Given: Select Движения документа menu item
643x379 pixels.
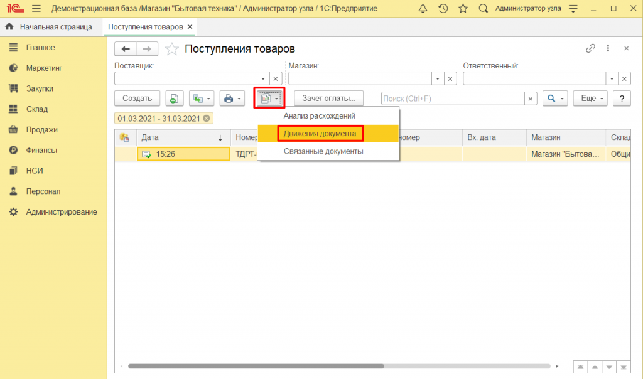Looking at the screenshot, I should pos(320,134).
